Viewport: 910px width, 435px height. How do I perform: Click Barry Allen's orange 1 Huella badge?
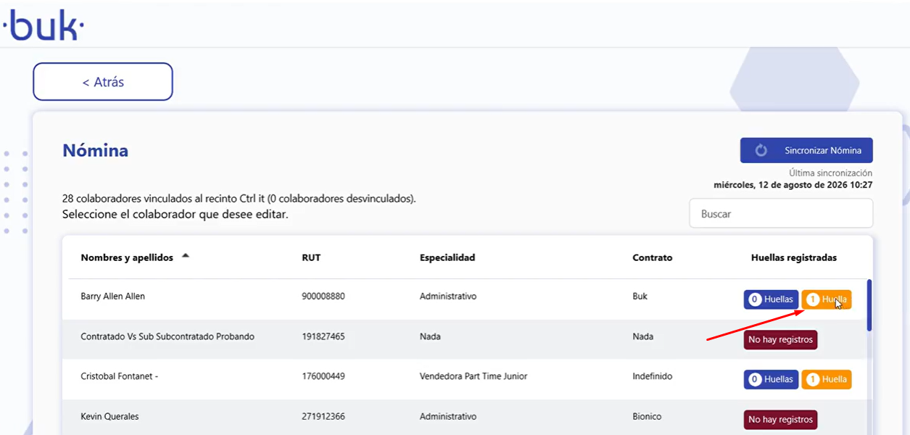[827, 299]
